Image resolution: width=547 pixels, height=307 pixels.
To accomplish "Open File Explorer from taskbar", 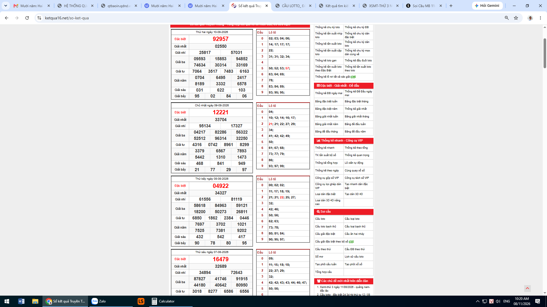I will [35, 301].
